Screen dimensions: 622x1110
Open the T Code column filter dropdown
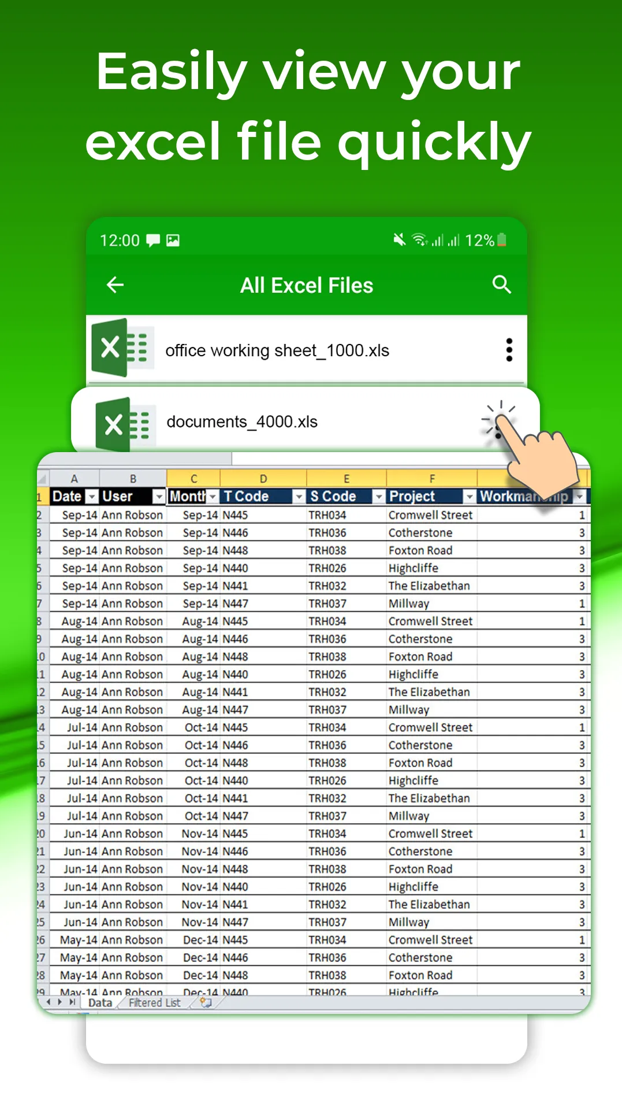[299, 497]
